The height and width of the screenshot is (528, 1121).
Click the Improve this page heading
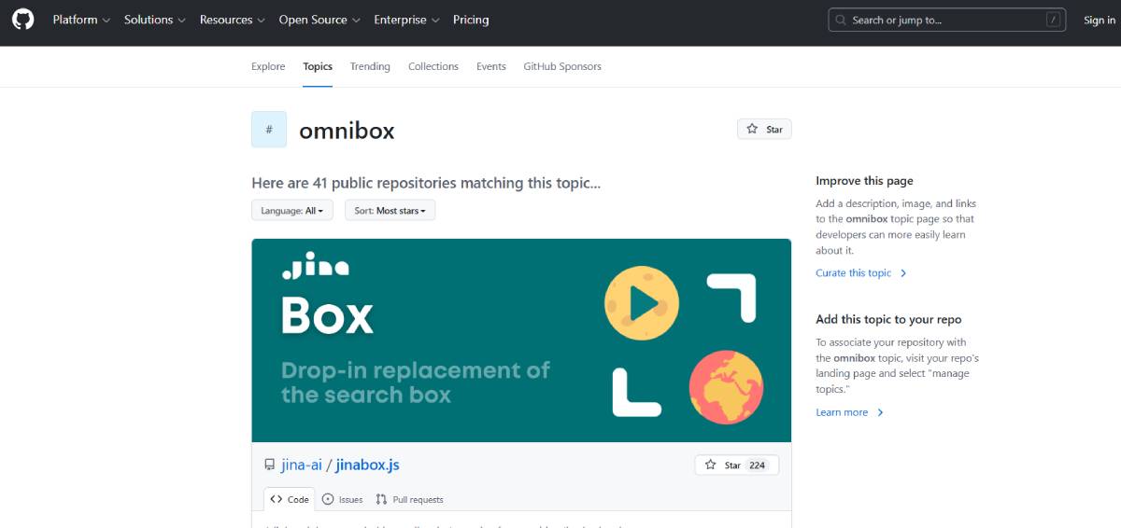pos(864,181)
